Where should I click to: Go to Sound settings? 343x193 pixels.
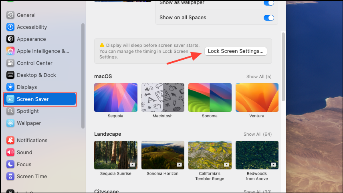point(40,152)
